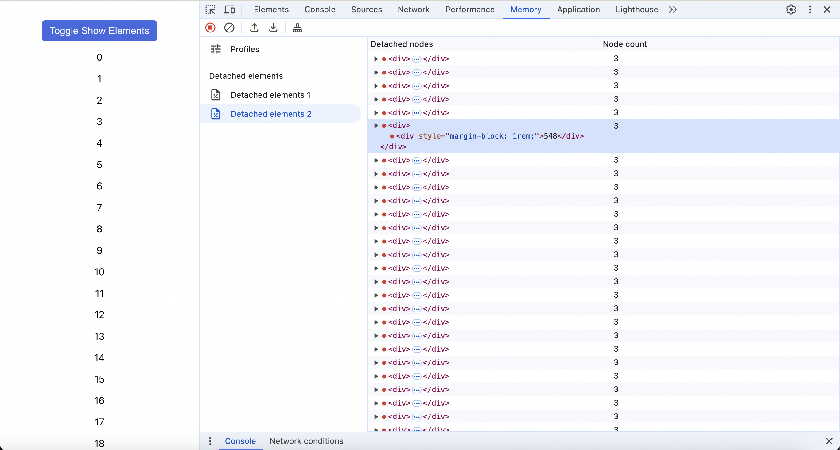Expand the div row right below the highlighted node

(x=376, y=161)
